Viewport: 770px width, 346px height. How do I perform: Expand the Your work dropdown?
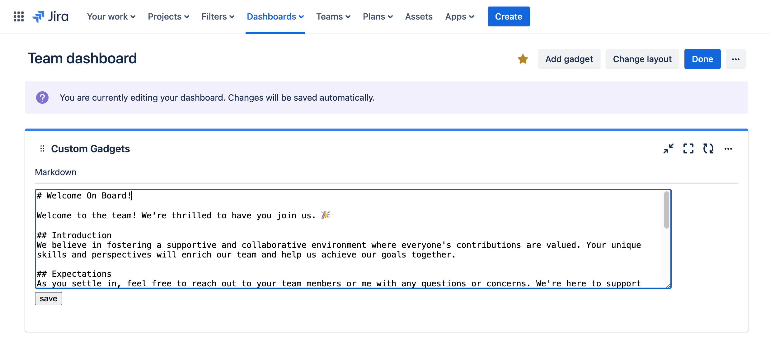click(111, 16)
